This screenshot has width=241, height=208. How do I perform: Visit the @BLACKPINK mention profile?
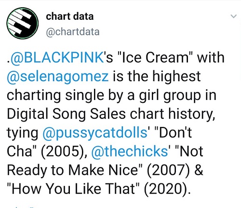[57, 57]
